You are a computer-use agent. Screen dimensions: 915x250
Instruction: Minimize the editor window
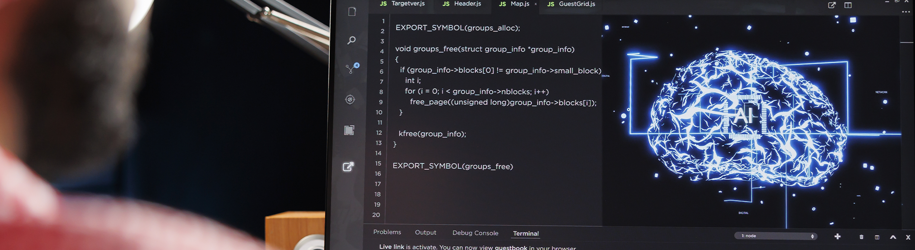click(x=887, y=2)
